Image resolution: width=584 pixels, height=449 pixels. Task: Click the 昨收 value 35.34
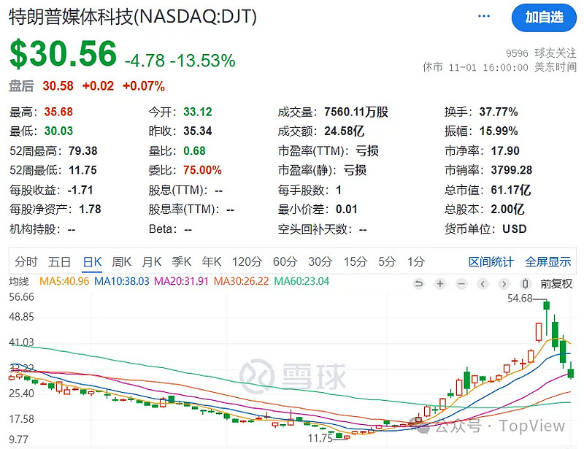pos(198,131)
